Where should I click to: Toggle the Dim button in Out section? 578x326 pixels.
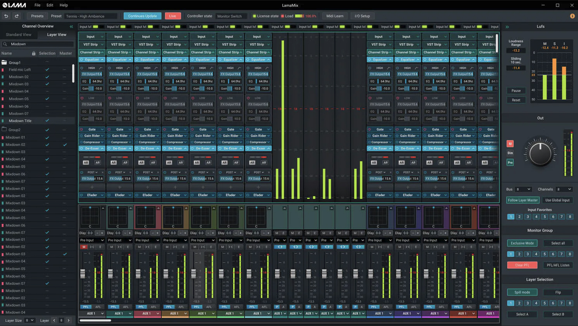click(x=510, y=153)
